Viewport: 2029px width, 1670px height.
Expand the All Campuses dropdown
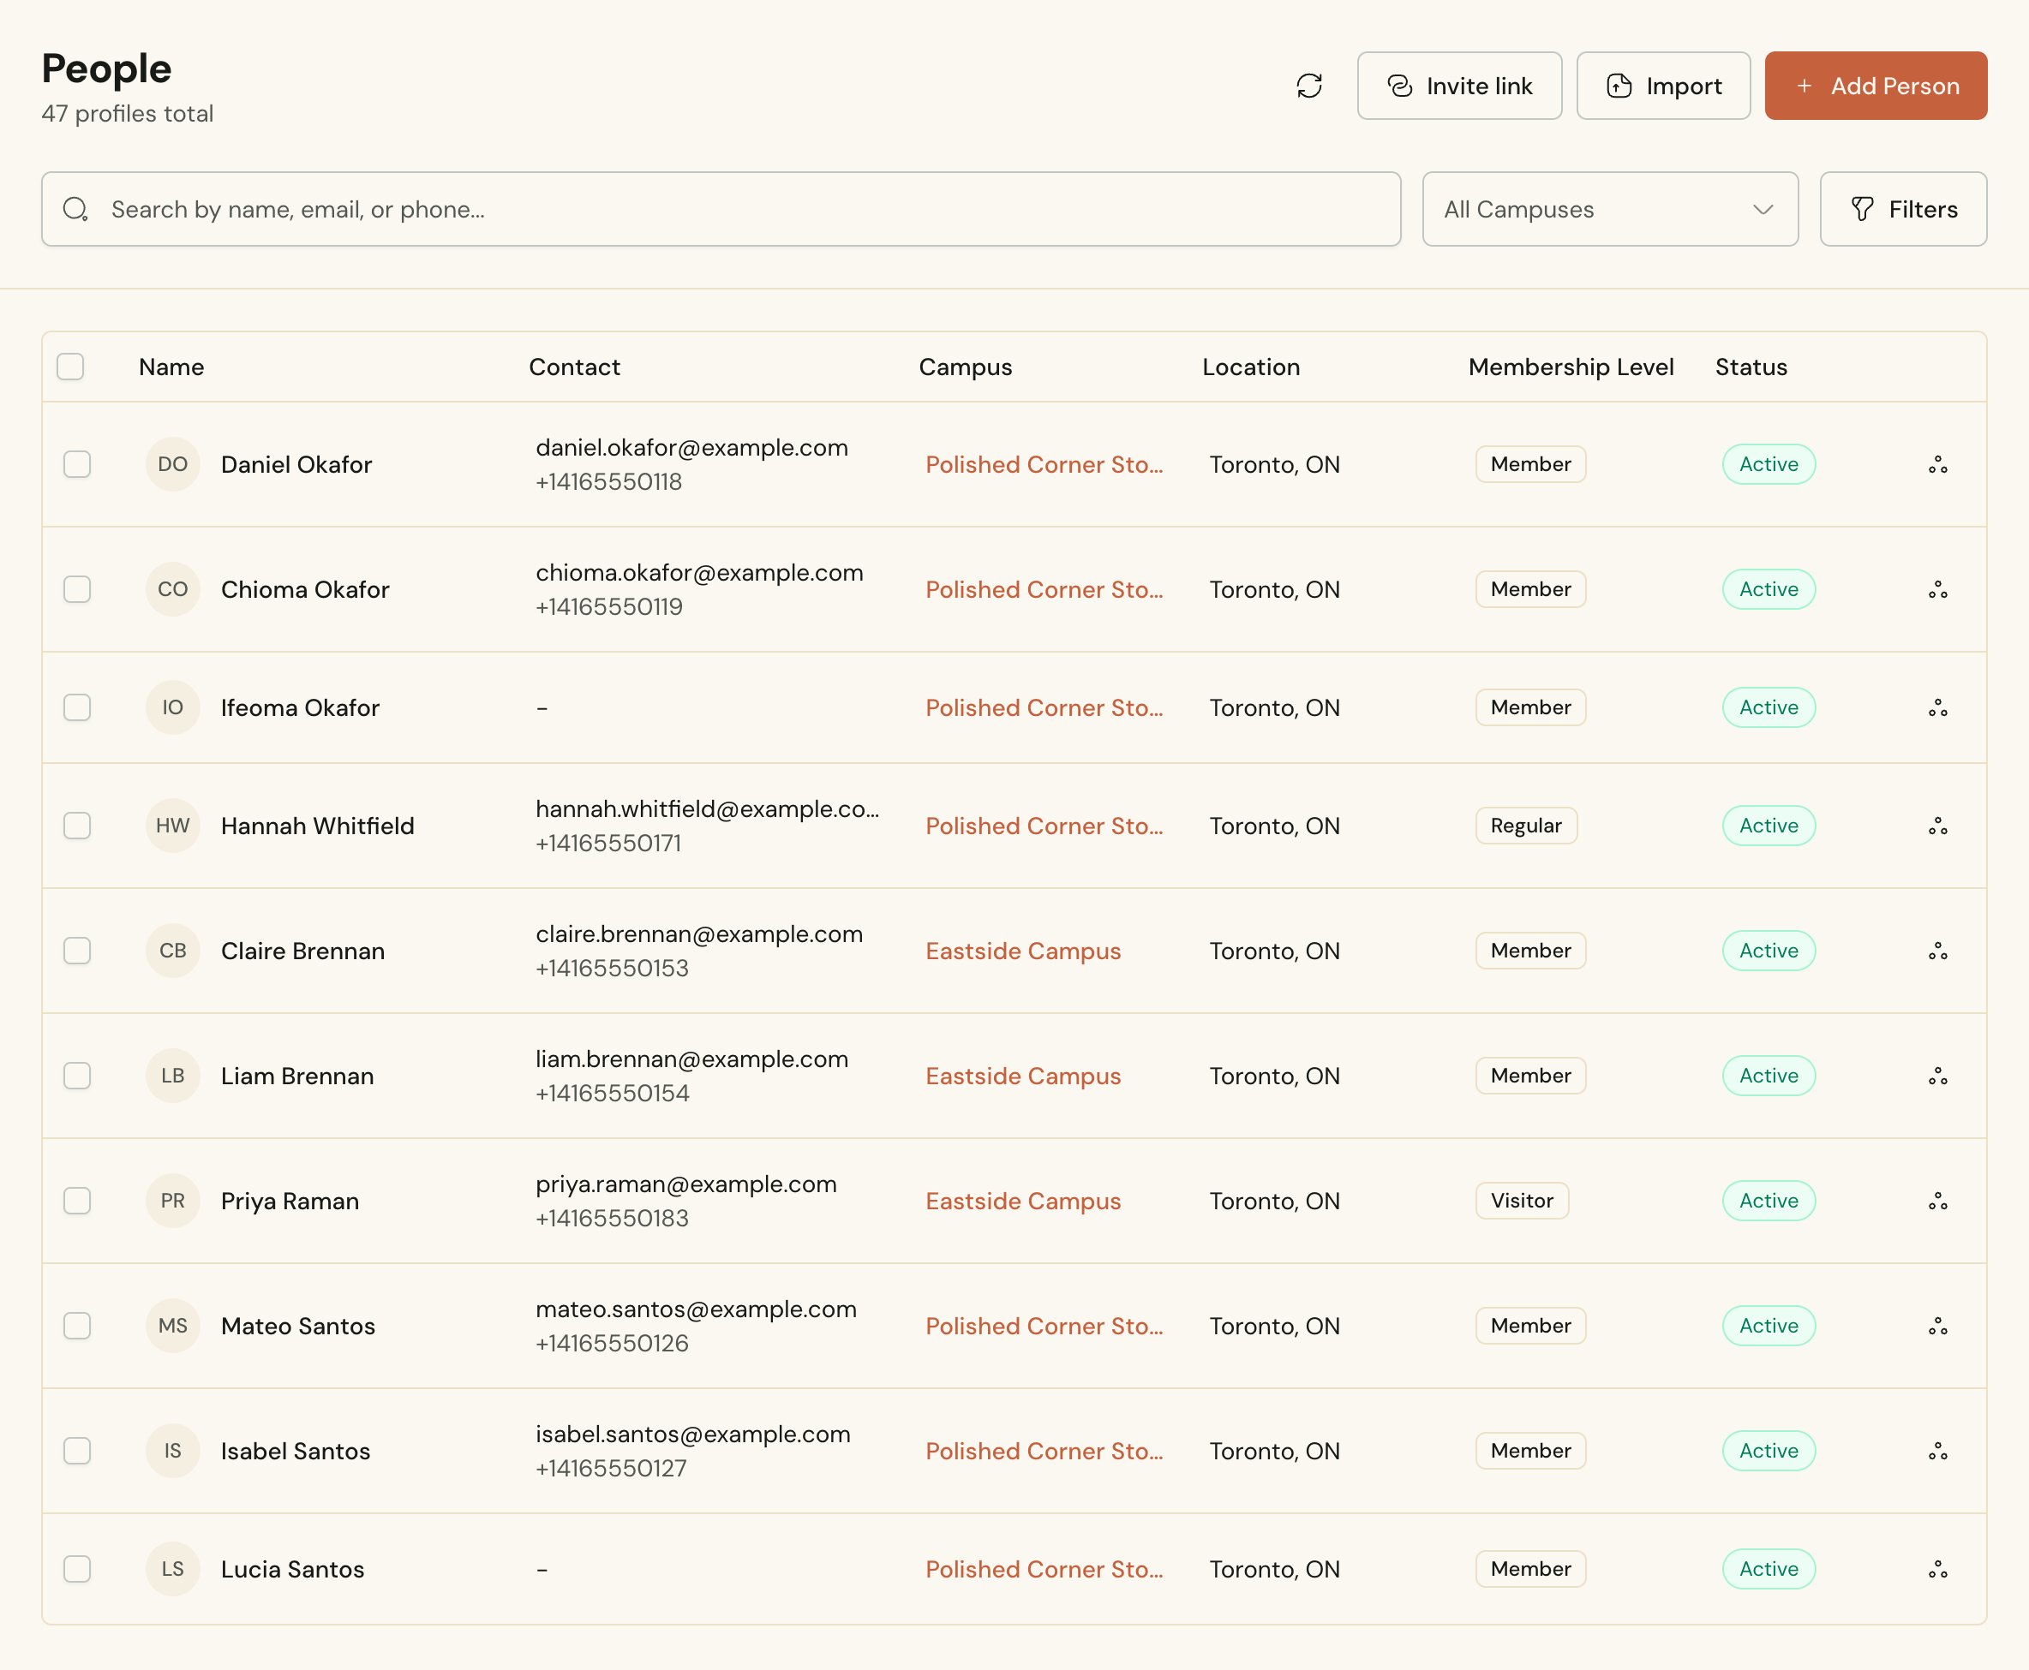click(x=1610, y=209)
